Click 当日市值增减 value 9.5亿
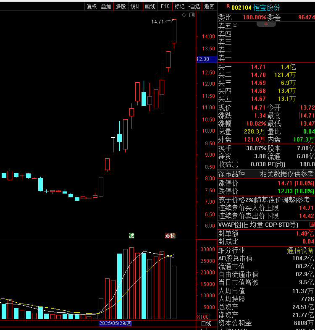 point(306,283)
